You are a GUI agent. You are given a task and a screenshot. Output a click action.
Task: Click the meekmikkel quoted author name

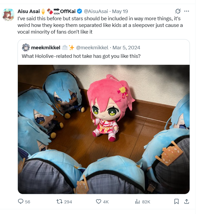click(x=46, y=48)
